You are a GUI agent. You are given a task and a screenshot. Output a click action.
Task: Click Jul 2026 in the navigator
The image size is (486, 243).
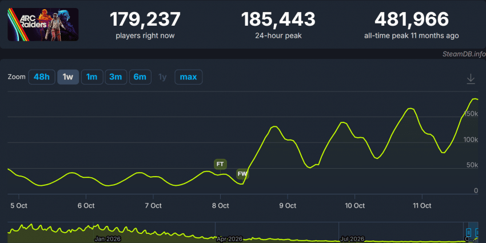[352, 239]
